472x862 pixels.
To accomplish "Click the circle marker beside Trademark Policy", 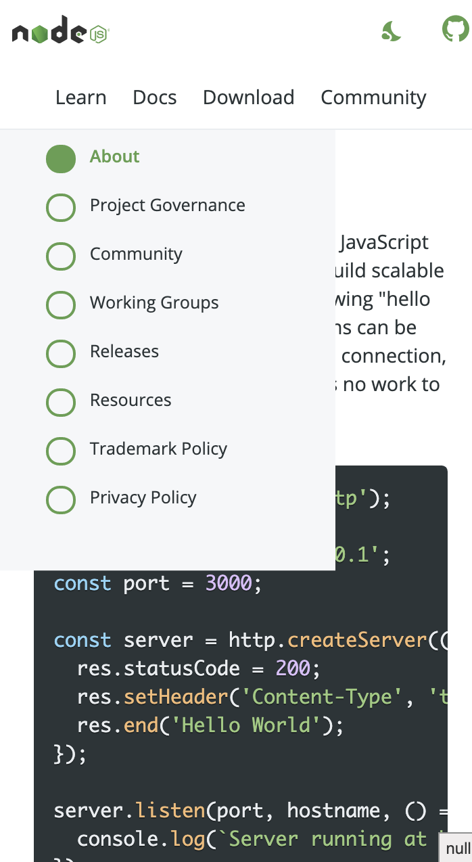I will [x=61, y=451].
